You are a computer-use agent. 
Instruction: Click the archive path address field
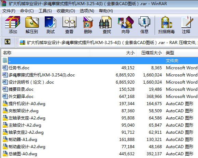click(109, 43)
